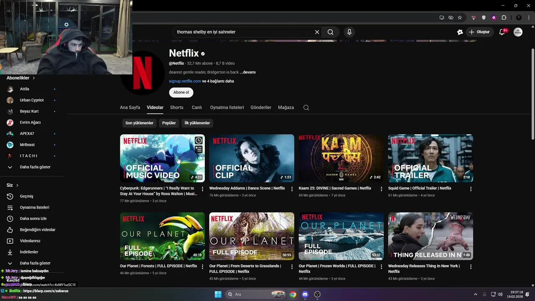Open the Chrome extensions puzzle icon

pos(504,18)
